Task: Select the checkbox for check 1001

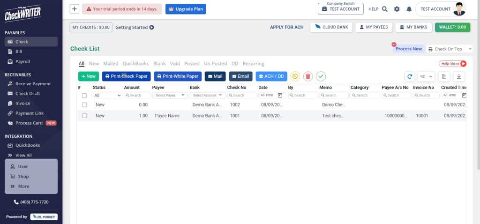Action: point(85,116)
